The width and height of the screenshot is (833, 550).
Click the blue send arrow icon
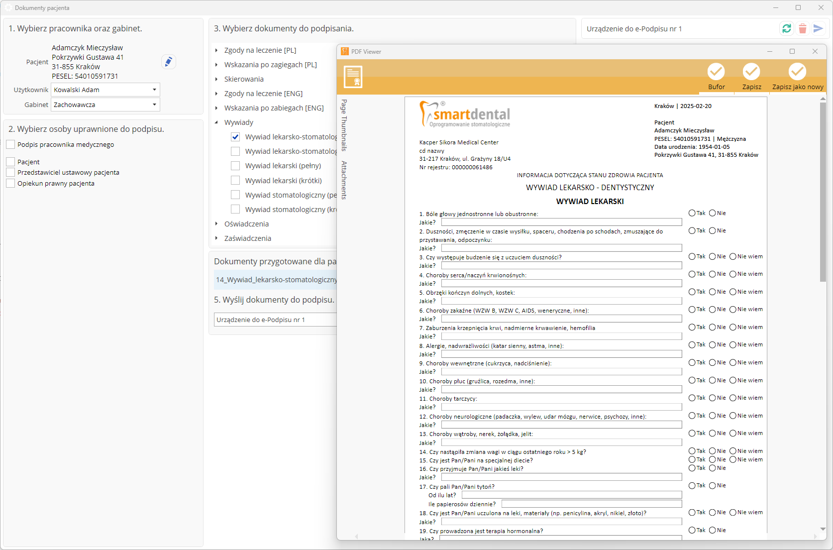pos(818,29)
